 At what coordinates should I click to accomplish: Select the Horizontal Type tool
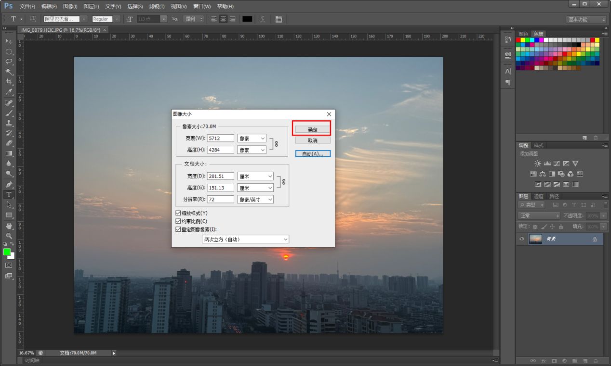[9, 195]
